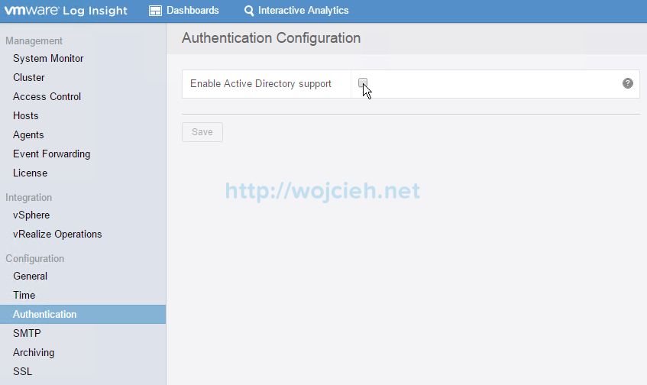This screenshot has width=647, height=385.
Task: Click the Save button
Action: (x=202, y=132)
